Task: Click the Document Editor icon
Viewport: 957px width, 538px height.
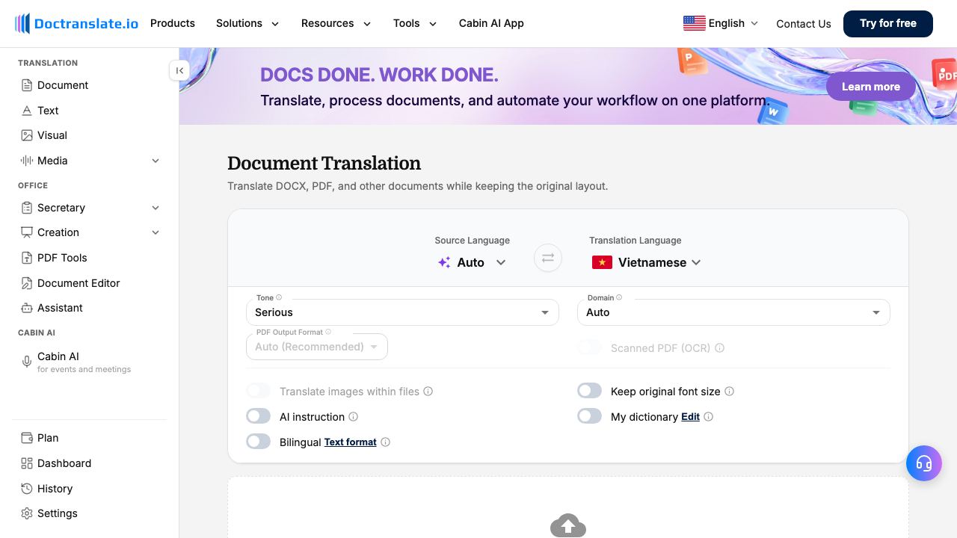Action: click(x=27, y=283)
